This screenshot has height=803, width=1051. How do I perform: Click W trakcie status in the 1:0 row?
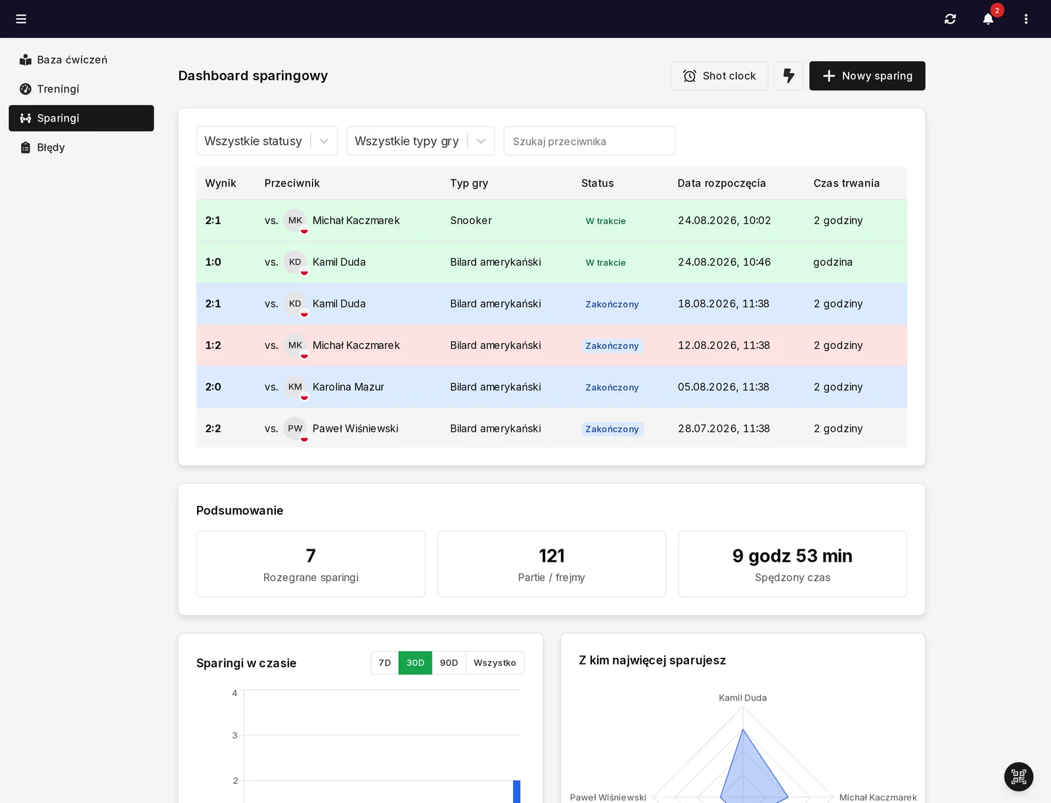tap(606, 262)
